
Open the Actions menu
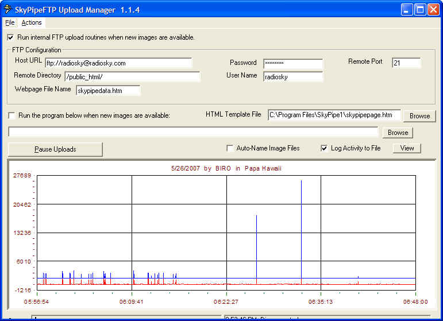(32, 23)
